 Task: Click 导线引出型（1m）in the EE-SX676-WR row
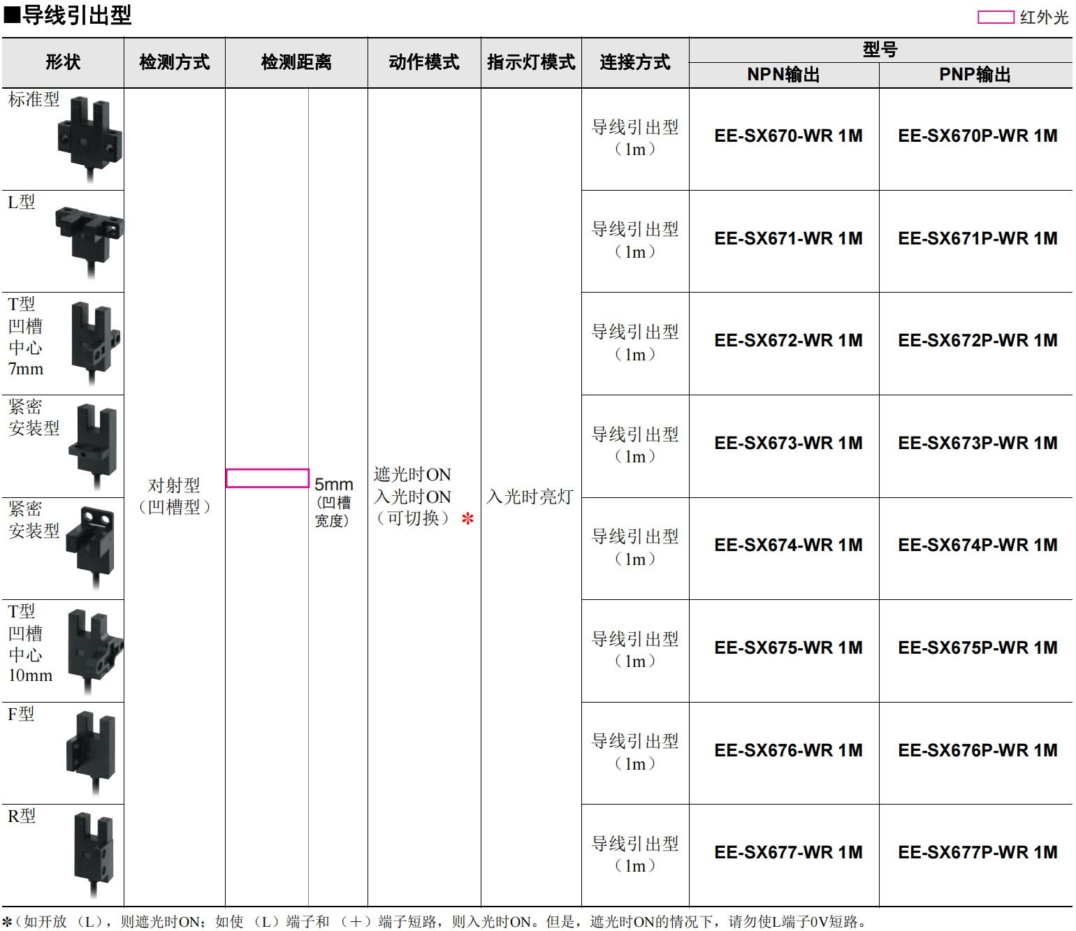point(635,752)
